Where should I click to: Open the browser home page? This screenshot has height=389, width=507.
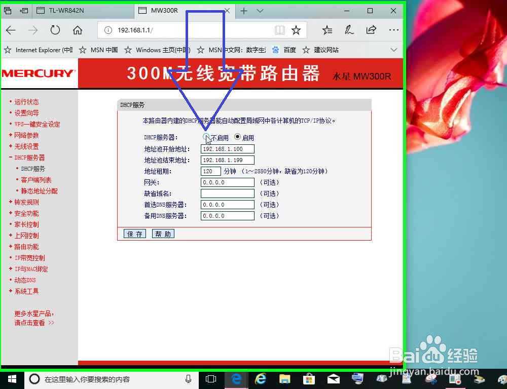[77, 30]
